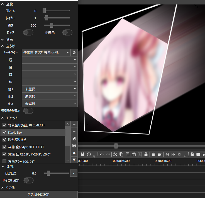Open the 眉 dropdown
This screenshot has height=198, width=205.
pyautogui.click(x=50, y=60)
